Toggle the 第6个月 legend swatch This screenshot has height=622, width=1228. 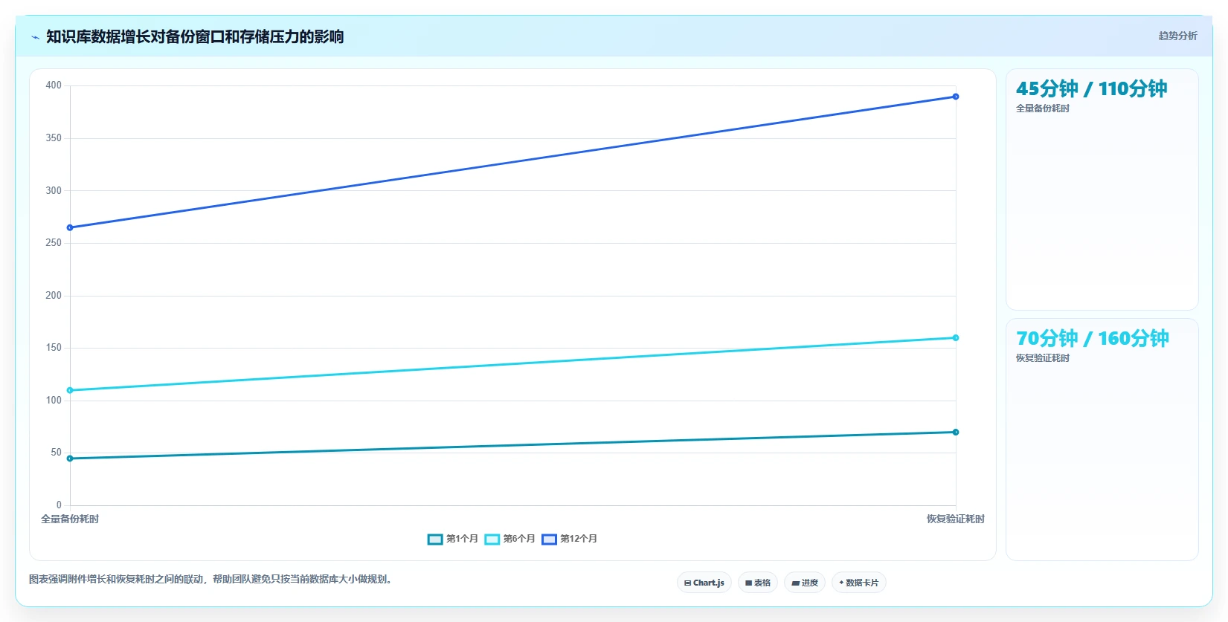pyautogui.click(x=492, y=540)
